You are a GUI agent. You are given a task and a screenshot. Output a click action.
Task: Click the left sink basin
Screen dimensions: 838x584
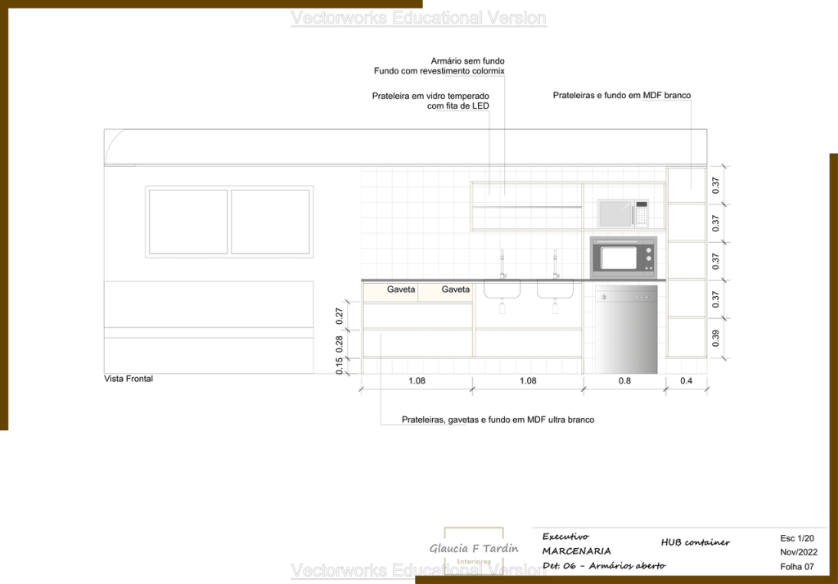(x=502, y=290)
